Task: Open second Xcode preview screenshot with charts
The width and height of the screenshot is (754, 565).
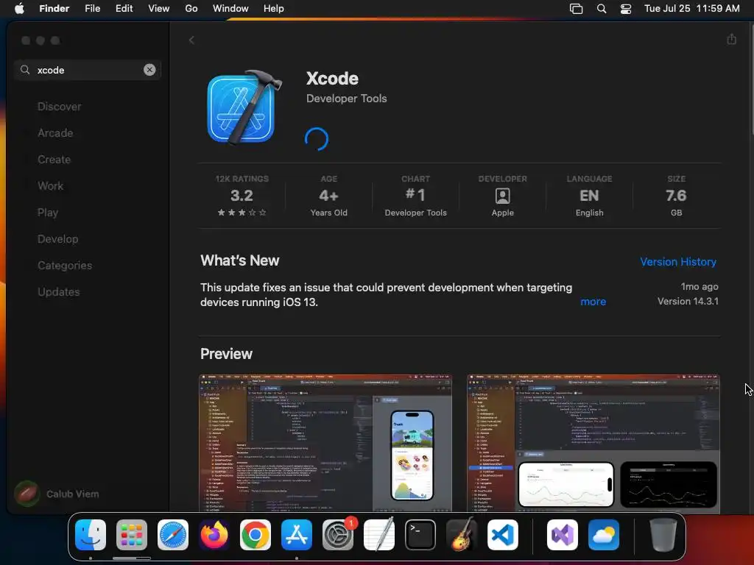Action: pyautogui.click(x=593, y=443)
